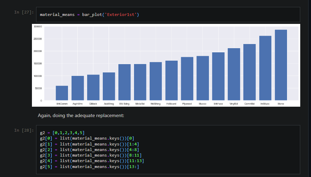
Task: Click the ImStucc bar in chart
Action: point(265,68)
